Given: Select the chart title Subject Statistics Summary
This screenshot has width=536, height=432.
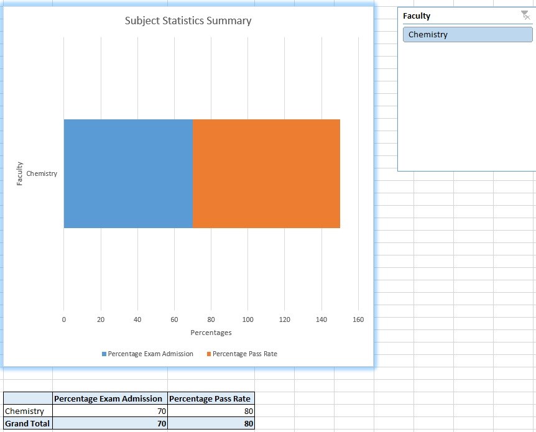Looking at the screenshot, I should [x=188, y=21].
